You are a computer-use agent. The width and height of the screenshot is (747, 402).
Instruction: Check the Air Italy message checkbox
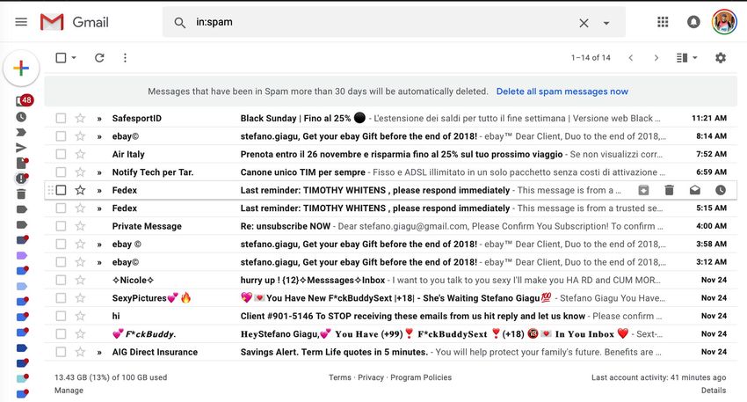61,154
